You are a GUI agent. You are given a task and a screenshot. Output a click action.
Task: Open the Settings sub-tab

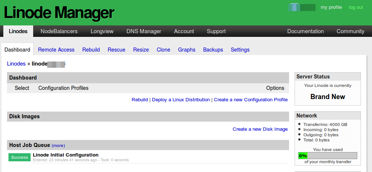240,50
